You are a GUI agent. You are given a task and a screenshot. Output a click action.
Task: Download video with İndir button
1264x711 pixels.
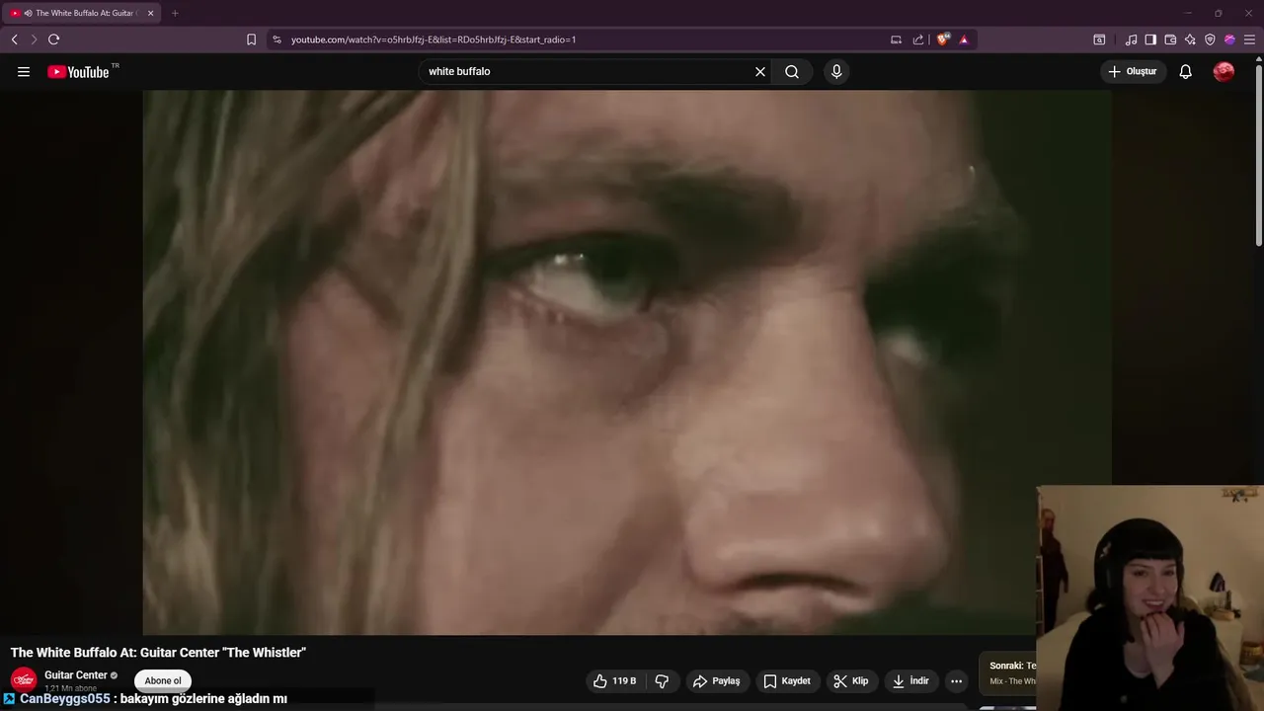[910, 680]
